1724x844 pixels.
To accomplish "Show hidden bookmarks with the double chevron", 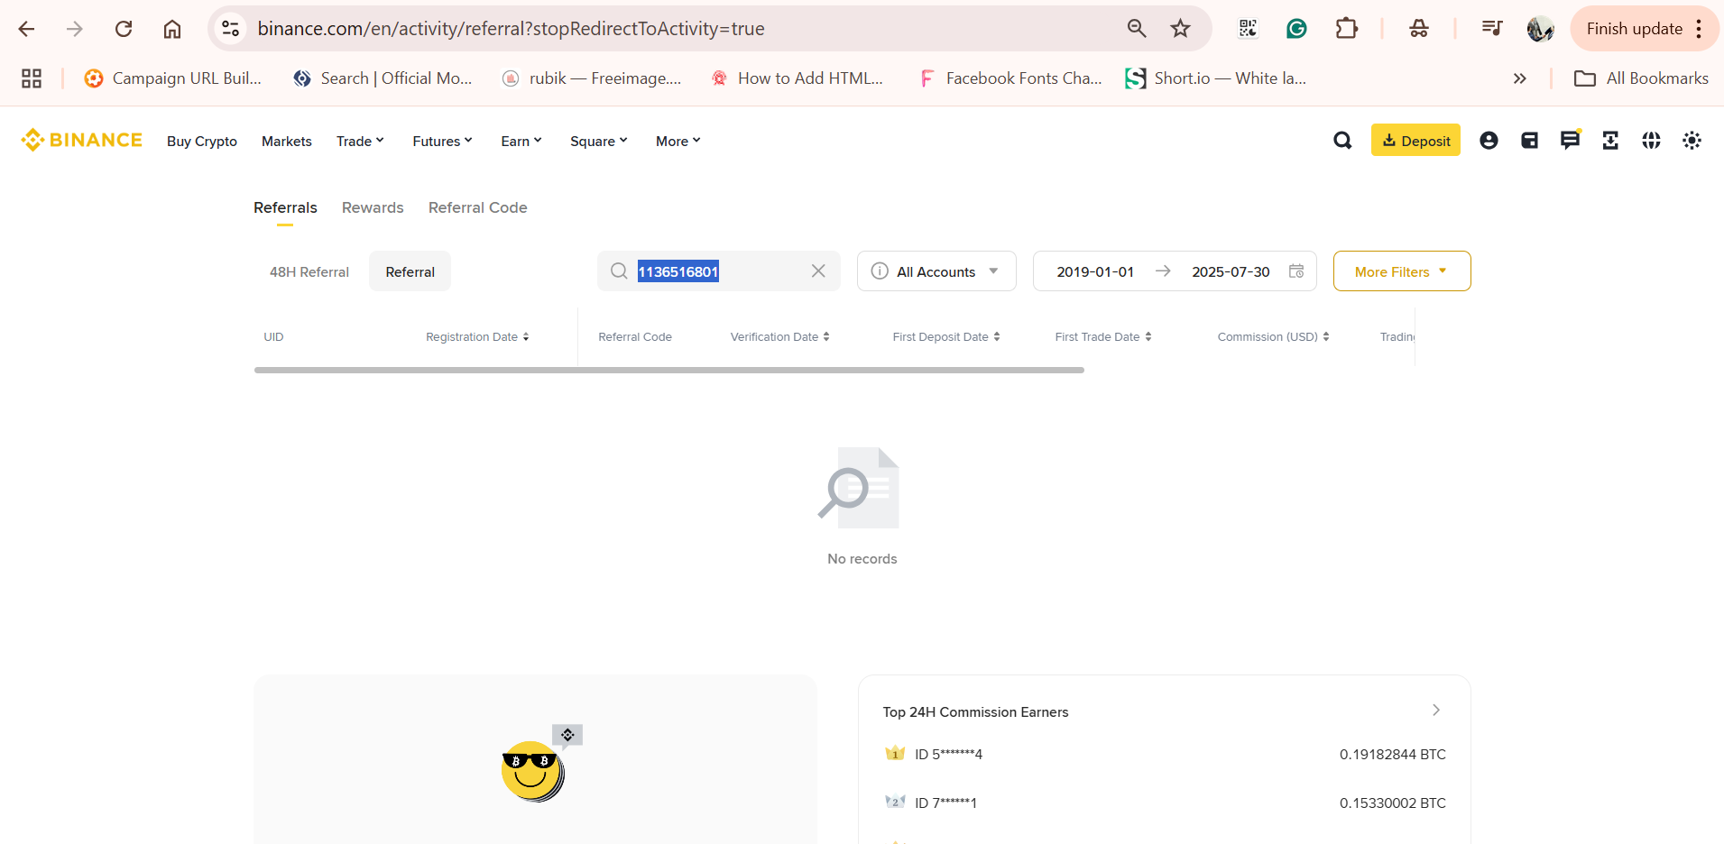I will pyautogui.click(x=1520, y=78).
